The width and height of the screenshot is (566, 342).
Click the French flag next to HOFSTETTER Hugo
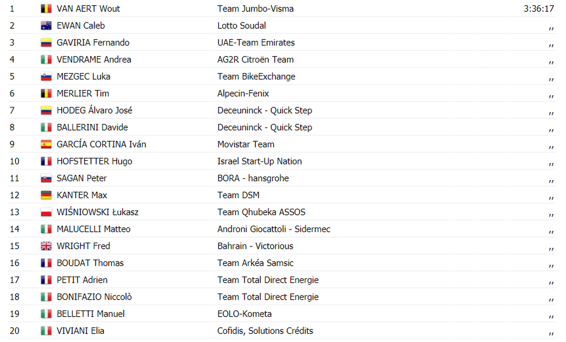pos(46,161)
